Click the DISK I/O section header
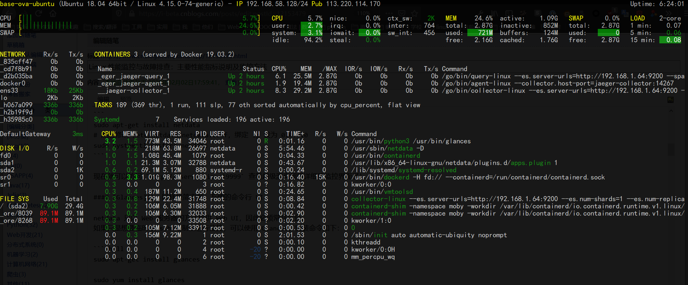Image resolution: width=688 pixels, height=285 pixels. [x=14, y=148]
